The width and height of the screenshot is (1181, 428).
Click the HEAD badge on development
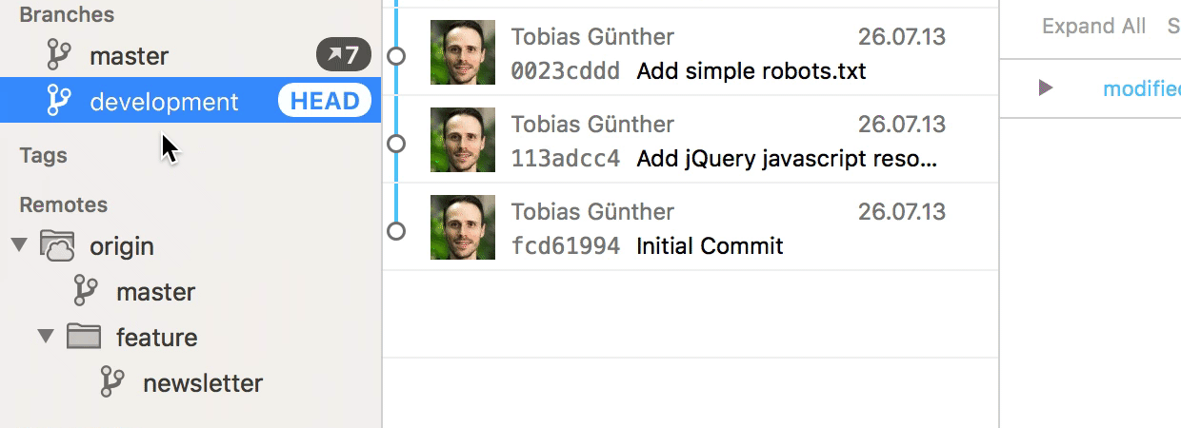325,102
